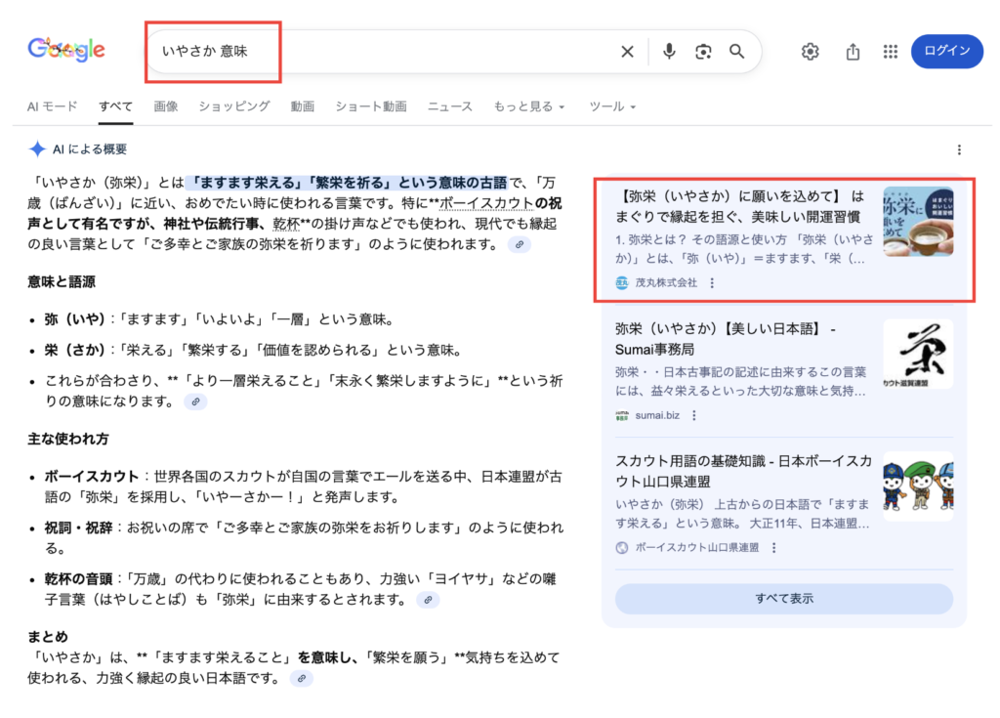
Task: Open Google Lens image search icon
Action: click(x=703, y=52)
